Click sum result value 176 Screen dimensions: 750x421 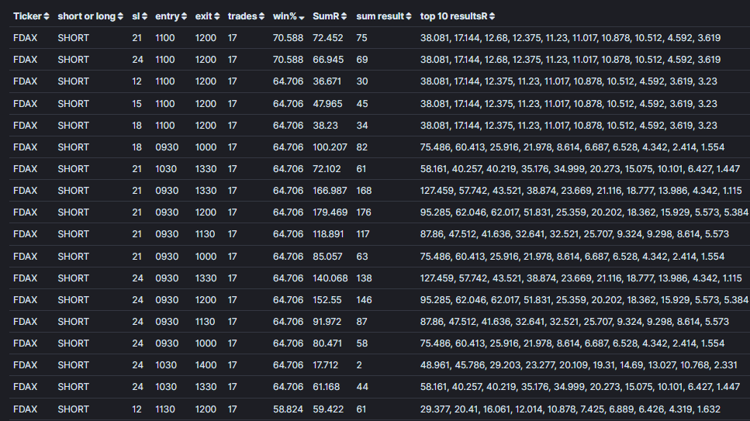pos(364,212)
